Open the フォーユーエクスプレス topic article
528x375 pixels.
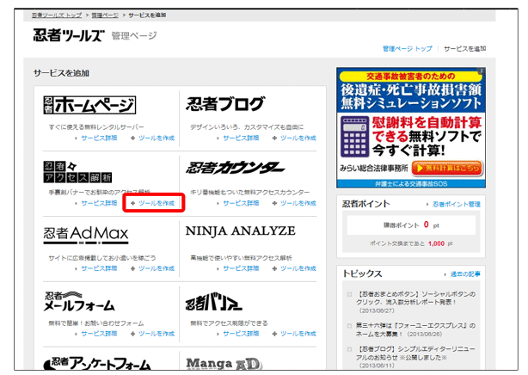tap(415, 330)
